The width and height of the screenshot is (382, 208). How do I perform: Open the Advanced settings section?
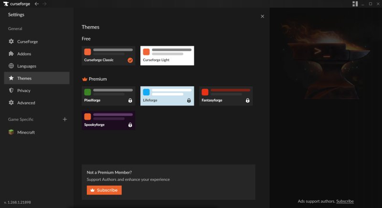(37, 103)
